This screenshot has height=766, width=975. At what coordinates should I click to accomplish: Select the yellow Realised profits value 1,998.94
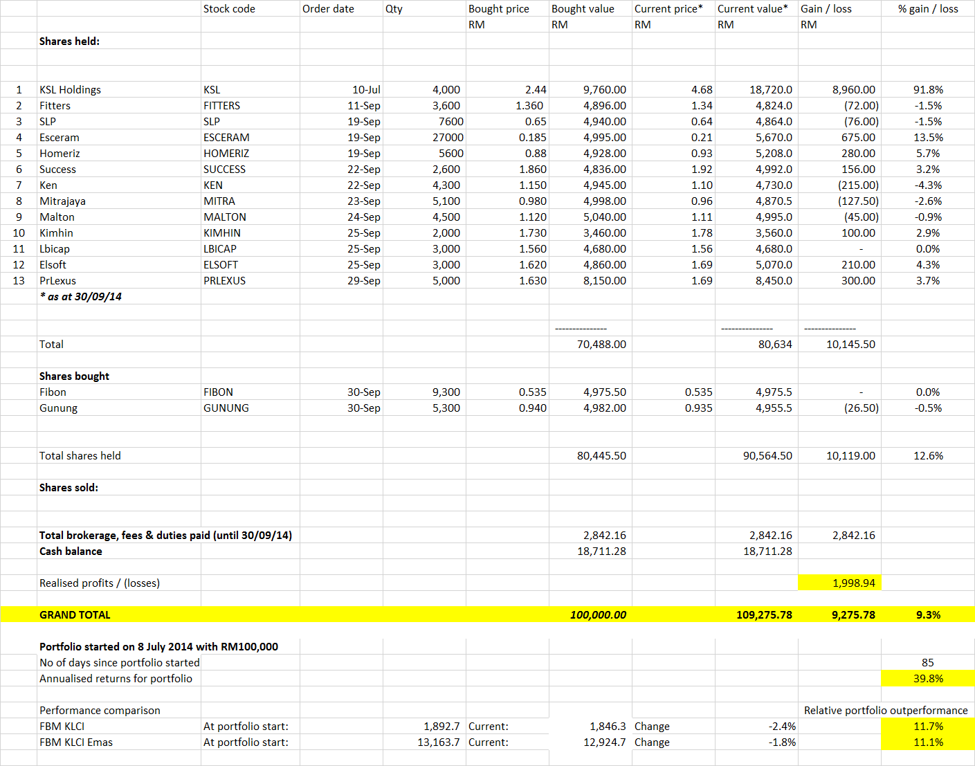(x=839, y=583)
